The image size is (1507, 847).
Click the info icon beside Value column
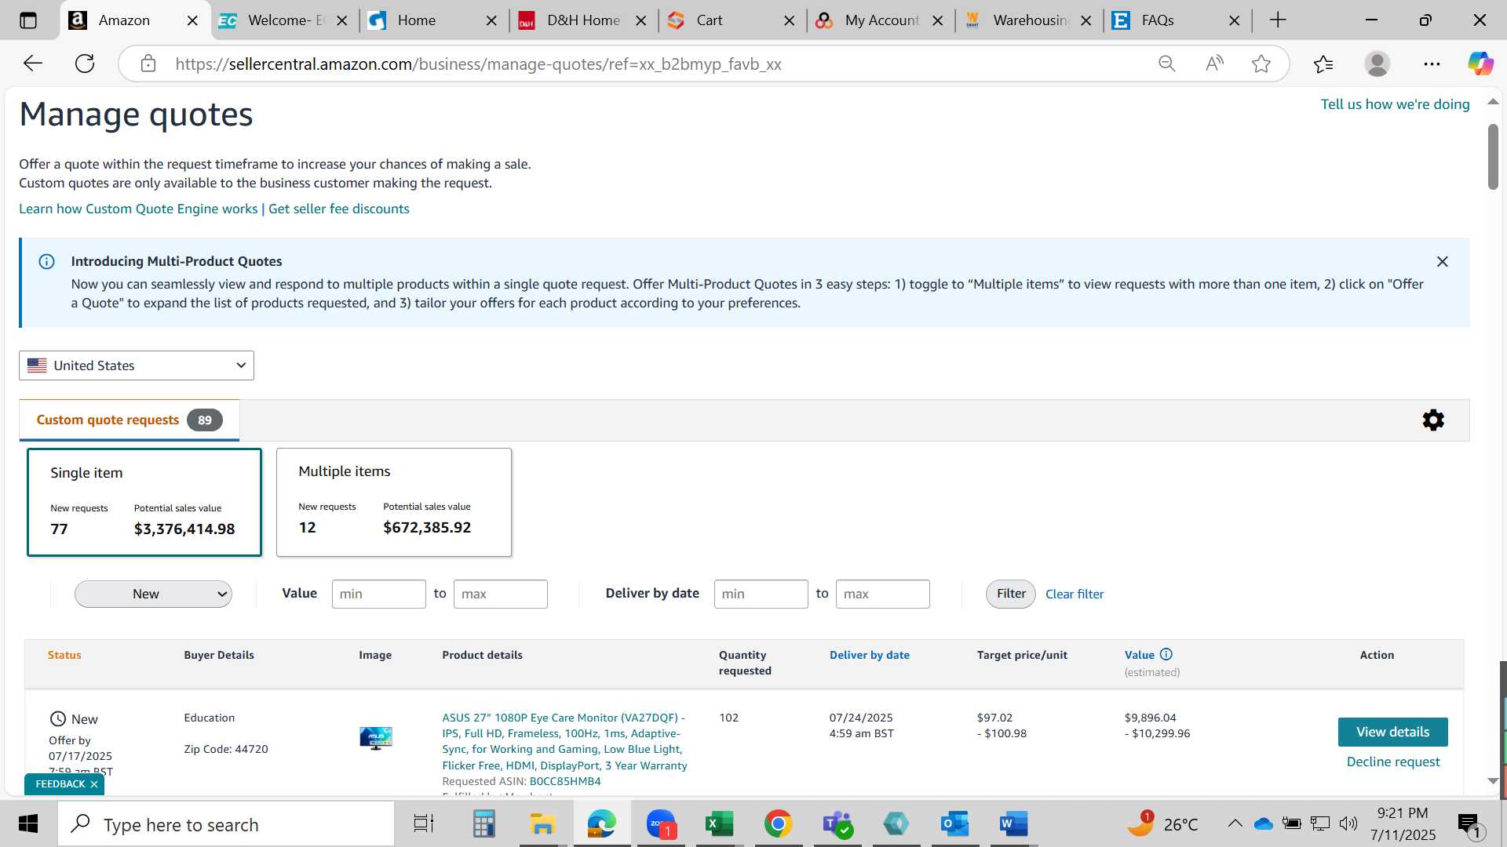1166,654
